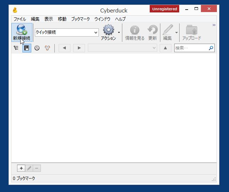Click the edit bookmark pencil button
This screenshot has width=229, height=192.
(29, 168)
